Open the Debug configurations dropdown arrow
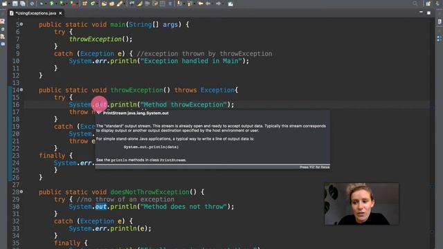The height and width of the screenshot is (249, 443). [x=46, y=4]
